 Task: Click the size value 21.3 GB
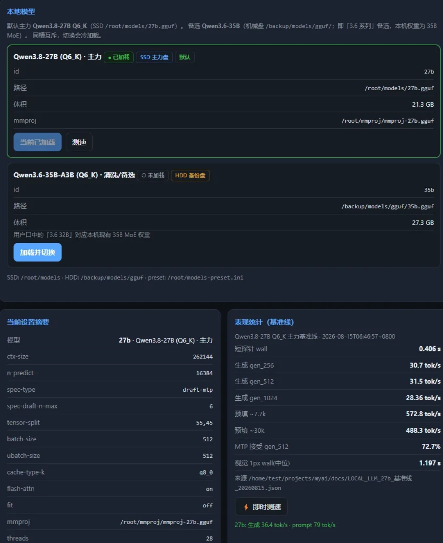pyautogui.click(x=423, y=105)
